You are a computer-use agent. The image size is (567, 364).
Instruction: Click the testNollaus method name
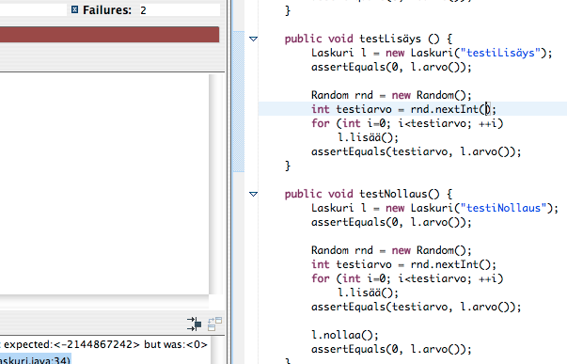pyautogui.click(x=393, y=194)
